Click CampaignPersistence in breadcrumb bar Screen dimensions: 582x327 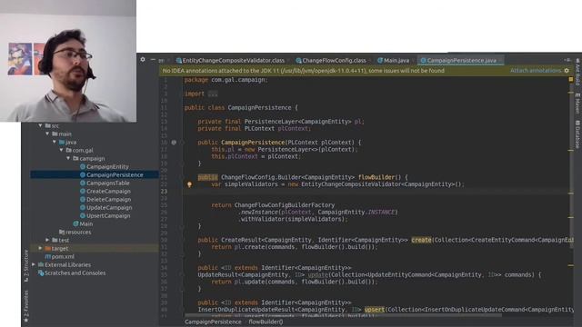click(213, 322)
